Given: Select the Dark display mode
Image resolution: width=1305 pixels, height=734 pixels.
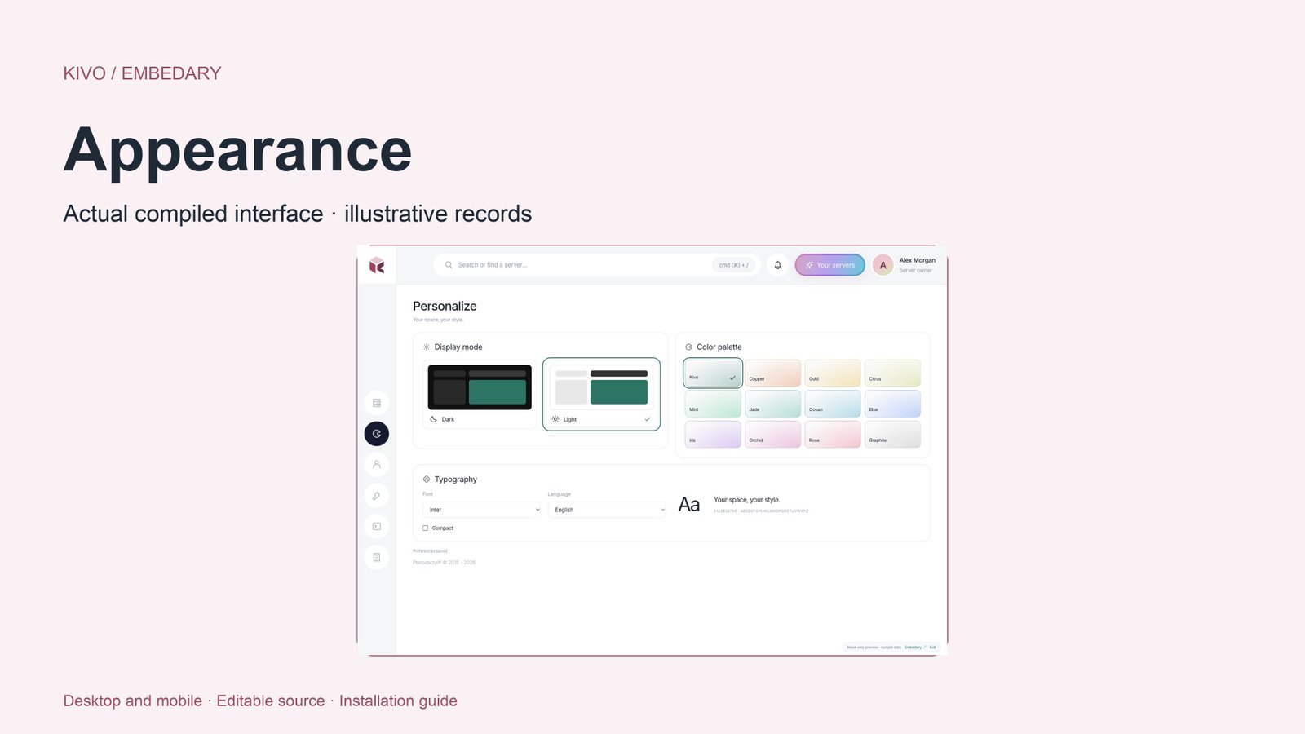Looking at the screenshot, I should (x=480, y=395).
